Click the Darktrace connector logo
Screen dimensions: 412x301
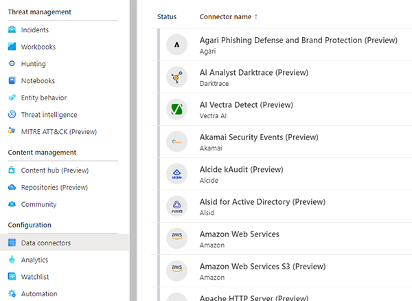[177, 77]
